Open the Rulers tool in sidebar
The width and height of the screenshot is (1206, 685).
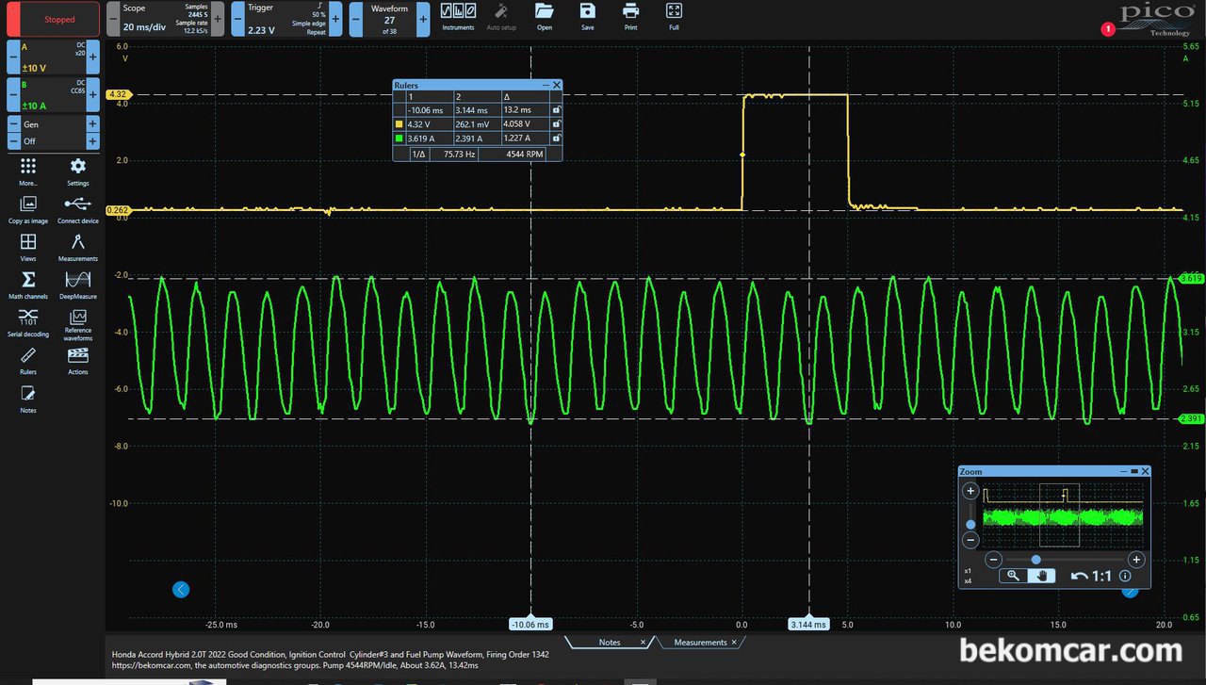(28, 359)
